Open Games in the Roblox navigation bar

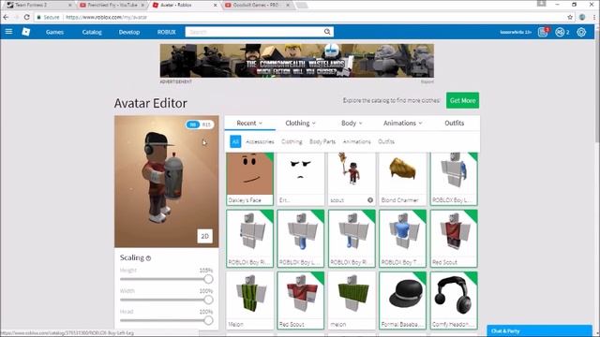tap(54, 32)
